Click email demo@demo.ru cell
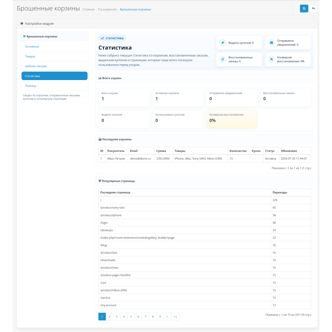 [x=141, y=159]
